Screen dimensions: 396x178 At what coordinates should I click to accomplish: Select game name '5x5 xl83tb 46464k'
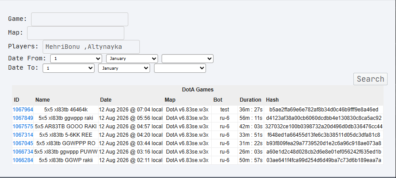tap(66, 110)
